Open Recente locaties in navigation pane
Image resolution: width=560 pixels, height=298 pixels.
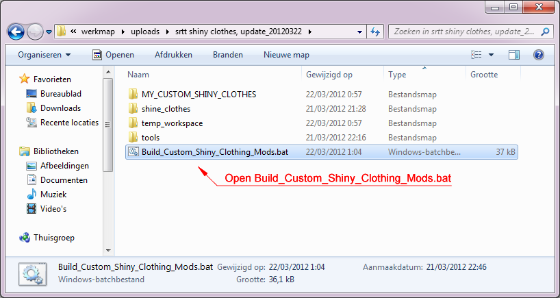(69, 123)
